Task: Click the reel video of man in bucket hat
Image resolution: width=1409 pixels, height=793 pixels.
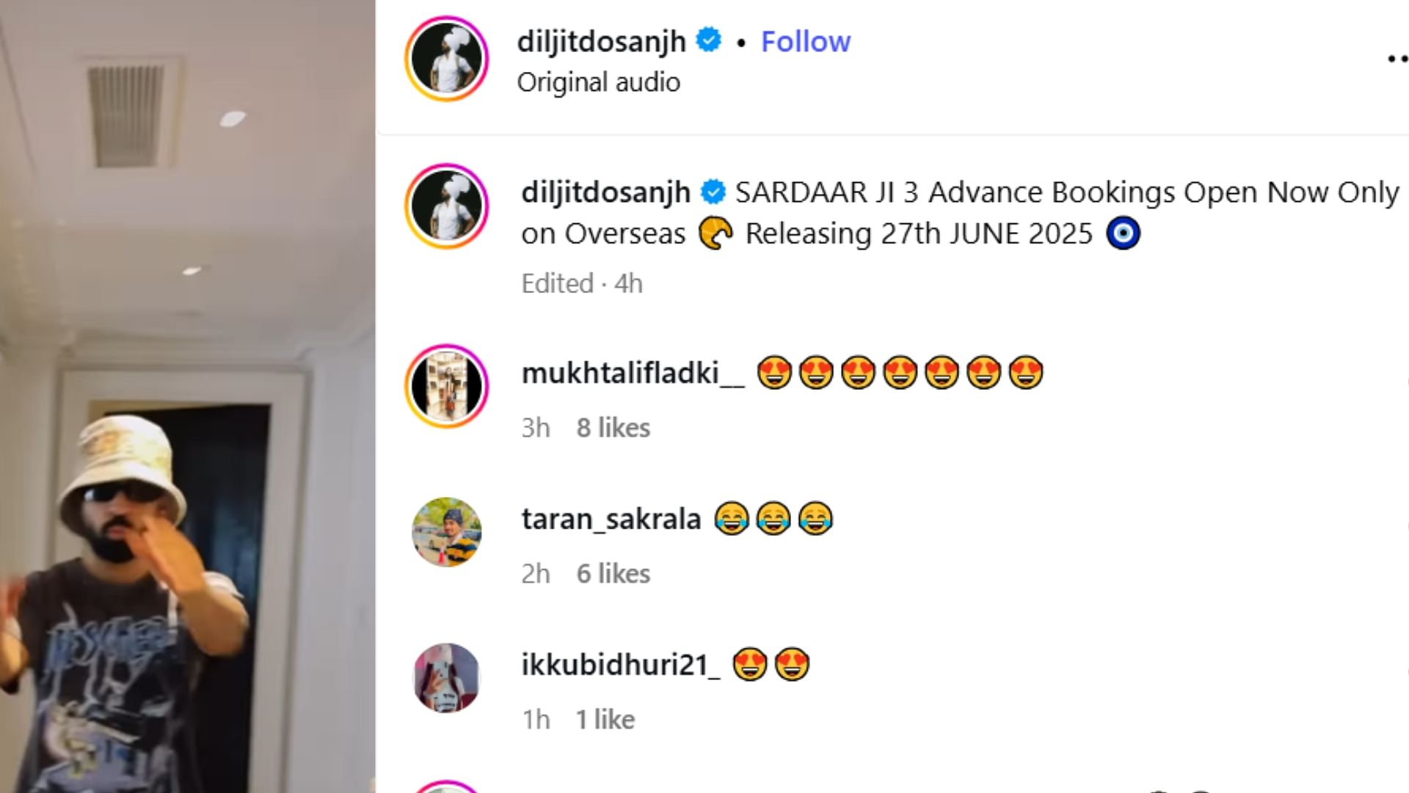Action: pyautogui.click(x=187, y=396)
